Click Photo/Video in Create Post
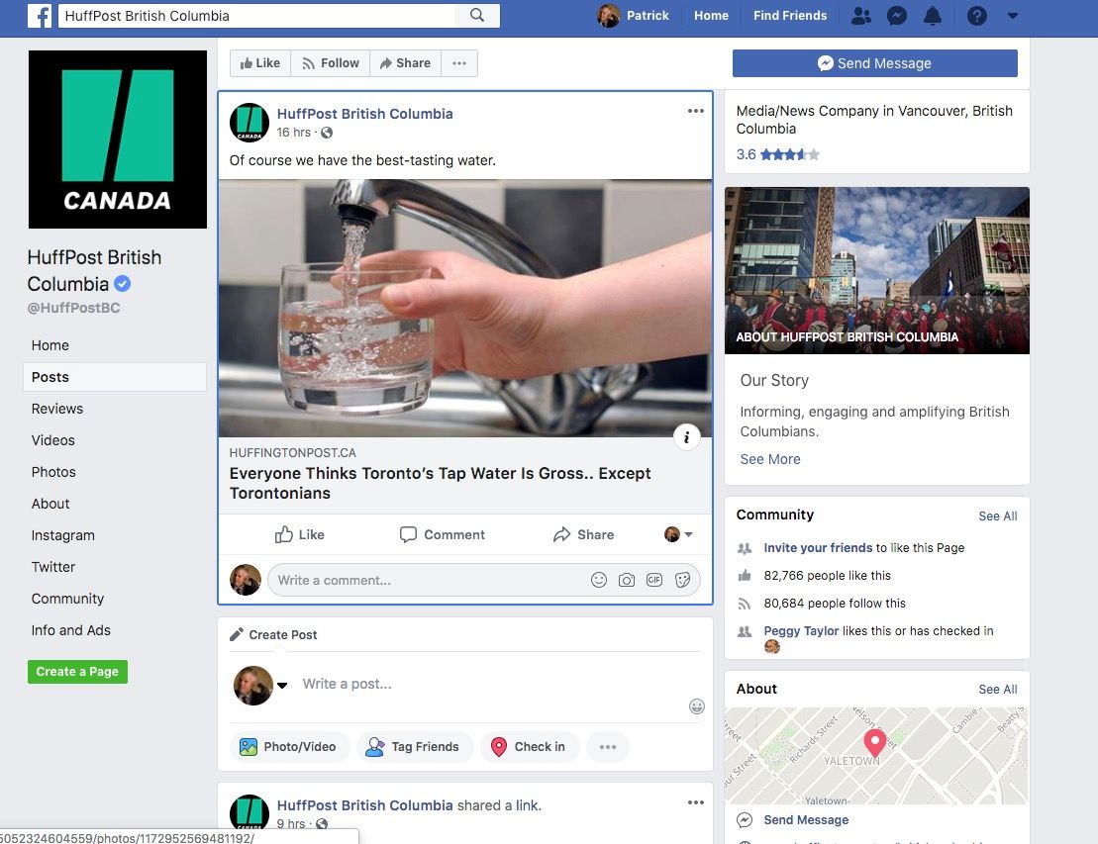This screenshot has height=844, width=1098. point(289,747)
